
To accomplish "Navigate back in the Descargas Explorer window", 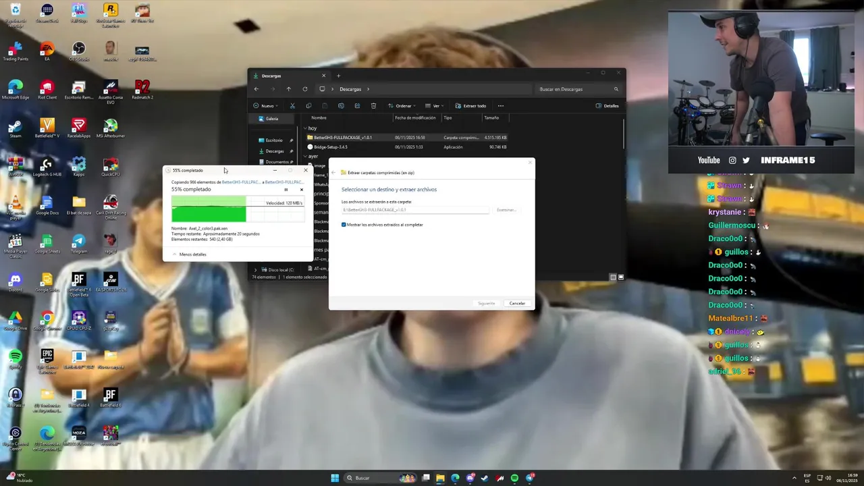I will point(256,89).
